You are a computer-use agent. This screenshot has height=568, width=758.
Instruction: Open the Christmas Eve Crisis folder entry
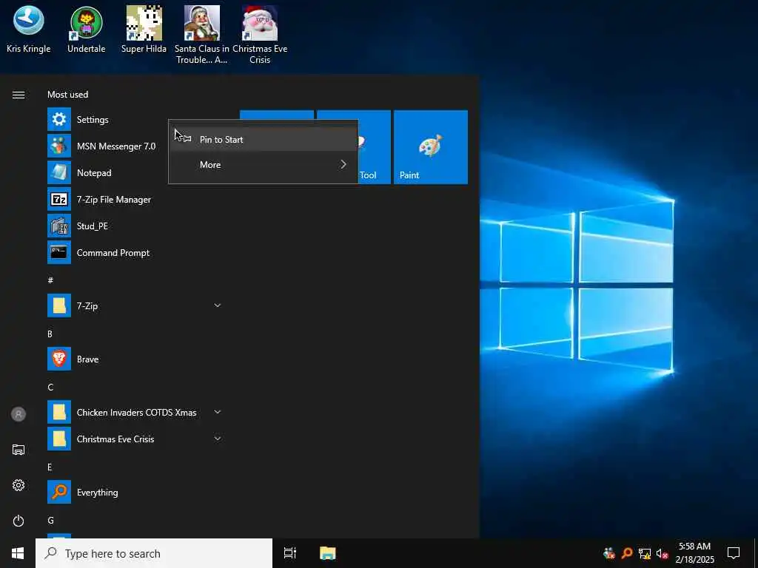135,439
